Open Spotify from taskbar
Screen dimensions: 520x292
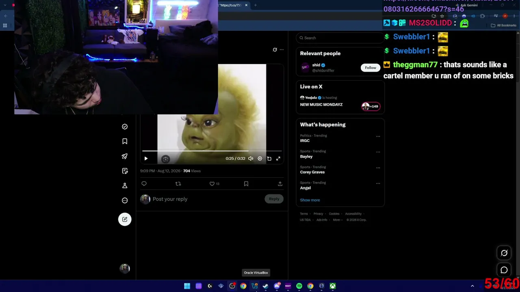tap(299, 286)
